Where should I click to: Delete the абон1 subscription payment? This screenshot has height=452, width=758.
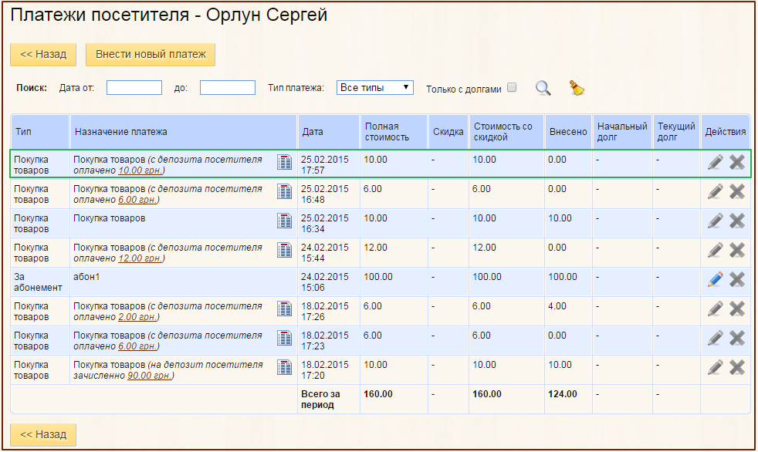tap(737, 279)
